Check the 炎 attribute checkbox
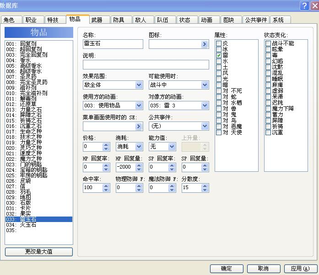The height and width of the screenshot is (275, 319). point(219,43)
